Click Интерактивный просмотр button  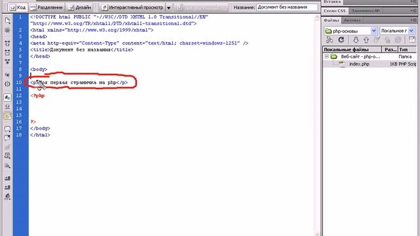133,7
